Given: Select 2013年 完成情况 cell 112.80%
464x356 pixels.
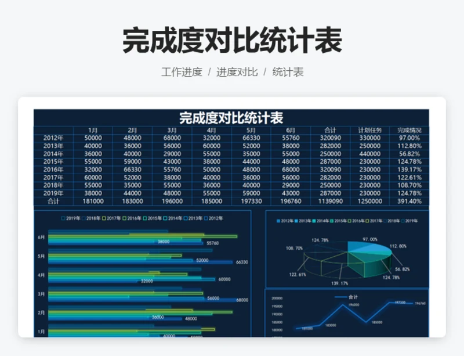Looking at the screenshot, I should (x=409, y=146).
